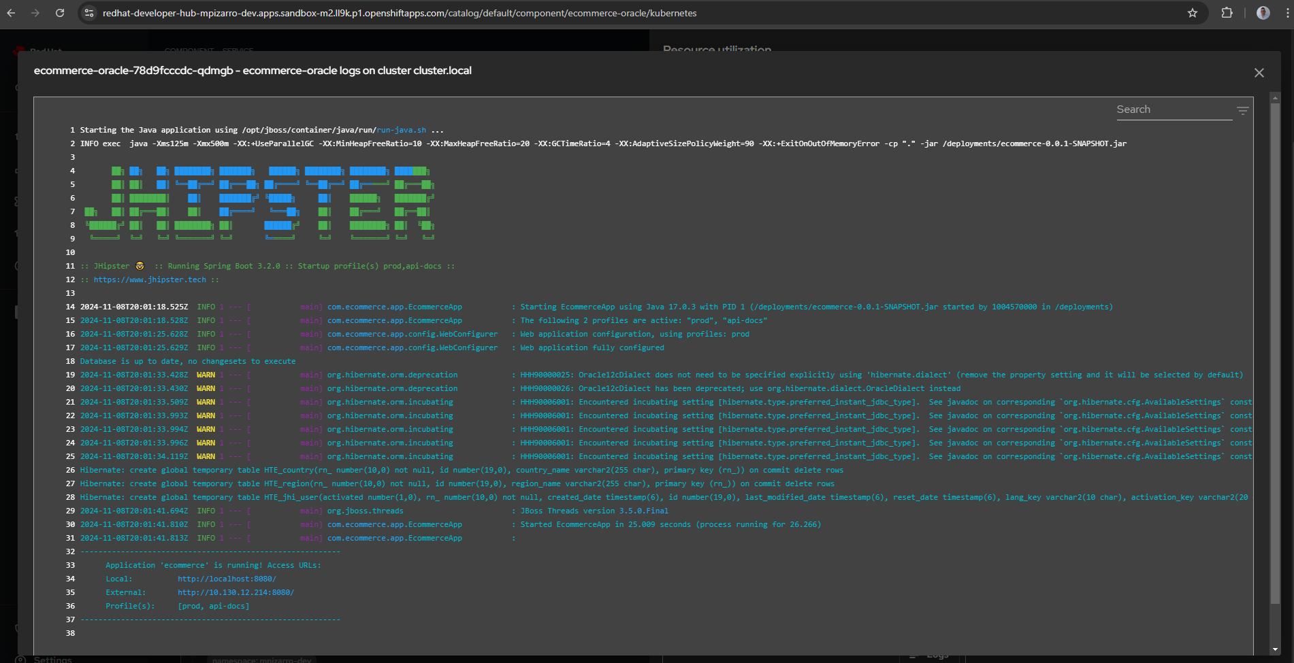Click the browser back arrow
The height and width of the screenshot is (663, 1294).
pos(11,12)
